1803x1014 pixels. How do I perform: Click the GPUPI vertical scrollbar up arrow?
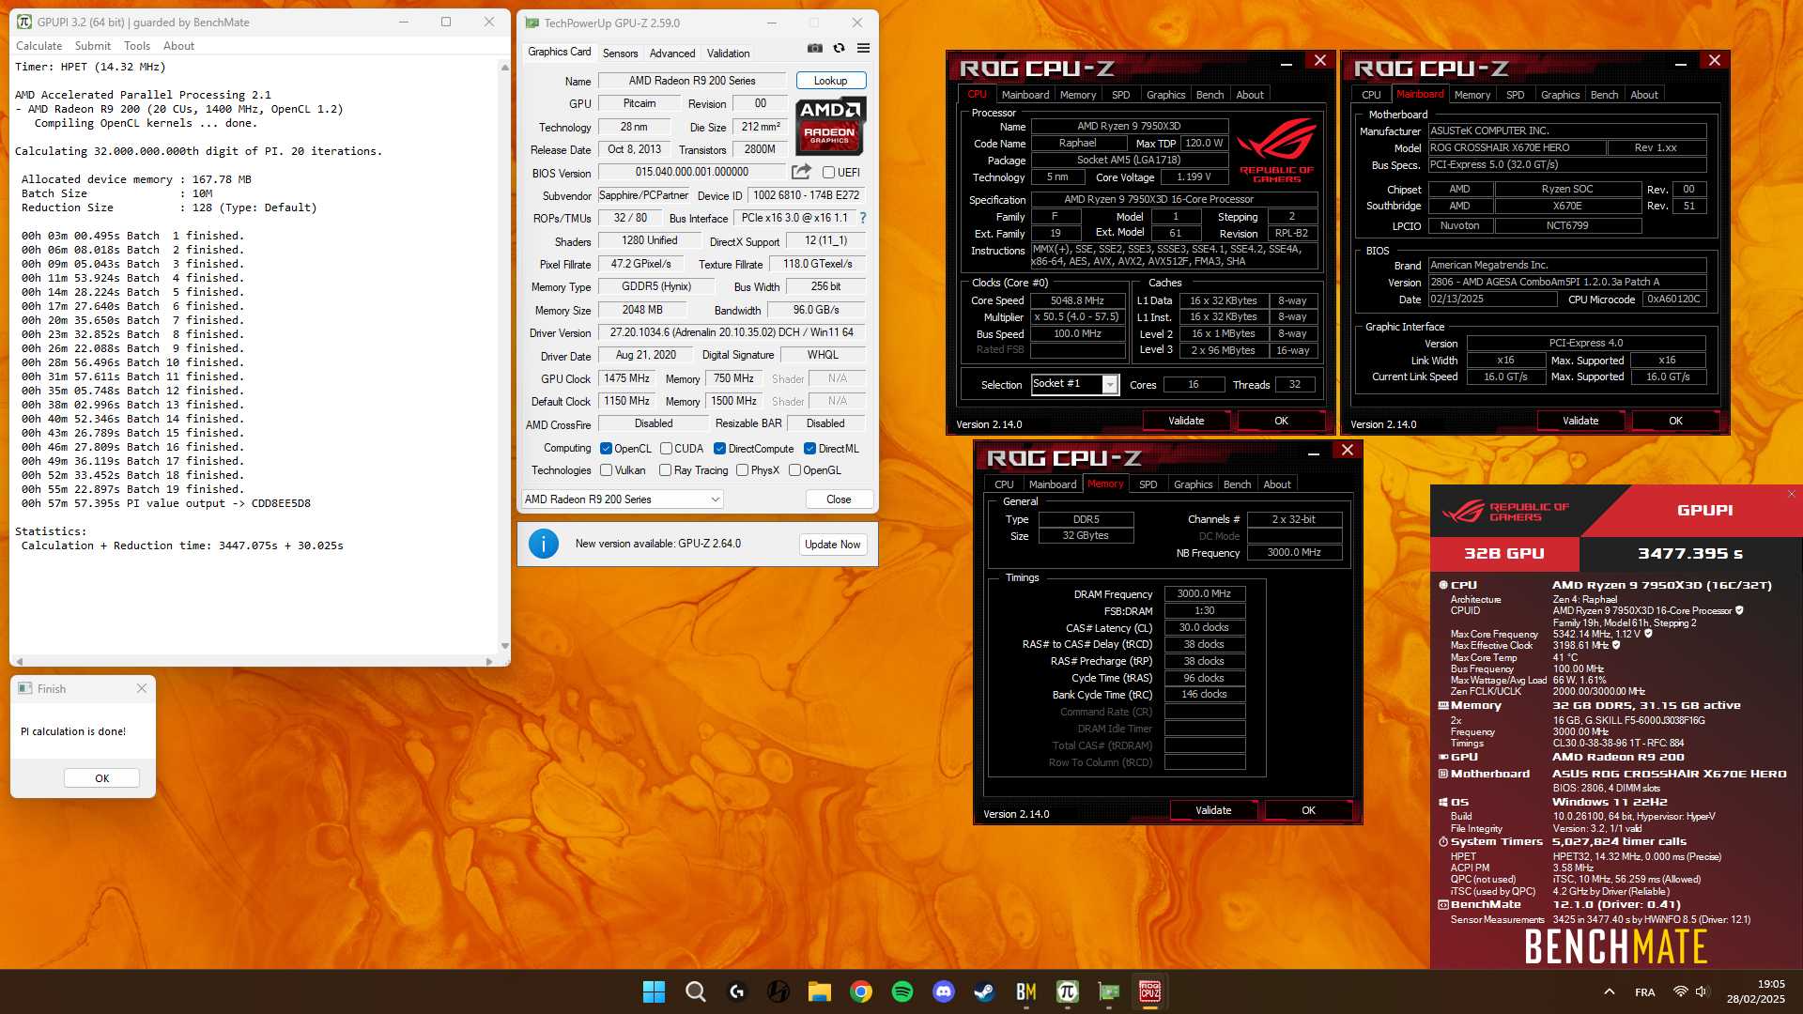coord(505,68)
